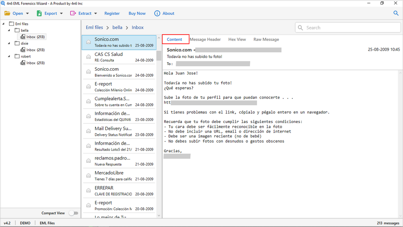Click the Buy Now button
This screenshot has width=403, height=227.
point(137,13)
